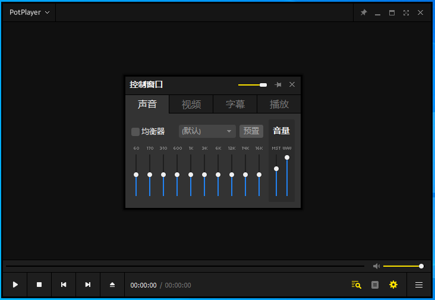The width and height of the screenshot is (435, 300).
Task: Click the control window opacity slider
Action: point(253,85)
